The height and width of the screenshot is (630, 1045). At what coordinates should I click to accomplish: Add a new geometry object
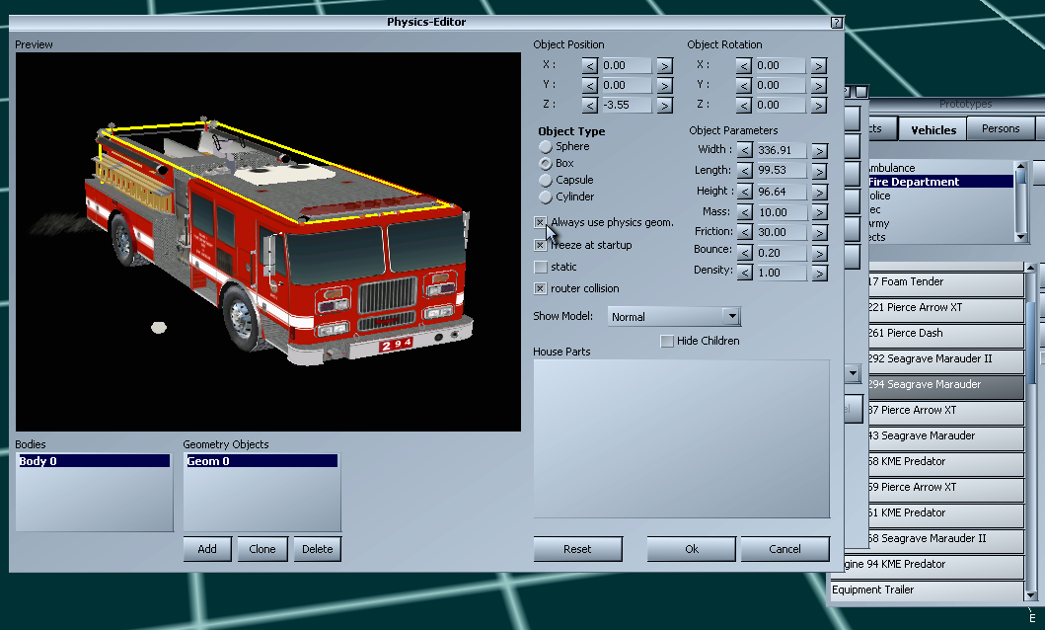coord(207,549)
